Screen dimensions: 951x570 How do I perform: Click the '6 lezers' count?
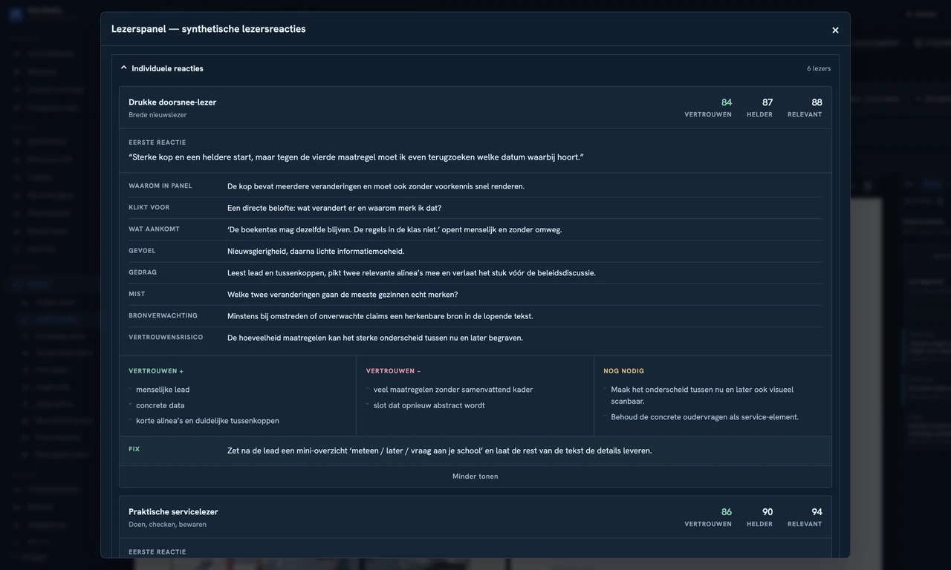(819, 69)
